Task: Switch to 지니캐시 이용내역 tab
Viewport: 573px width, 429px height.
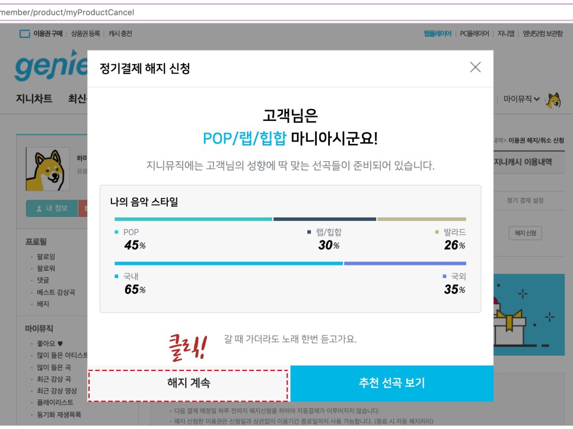Action: pyautogui.click(x=523, y=162)
